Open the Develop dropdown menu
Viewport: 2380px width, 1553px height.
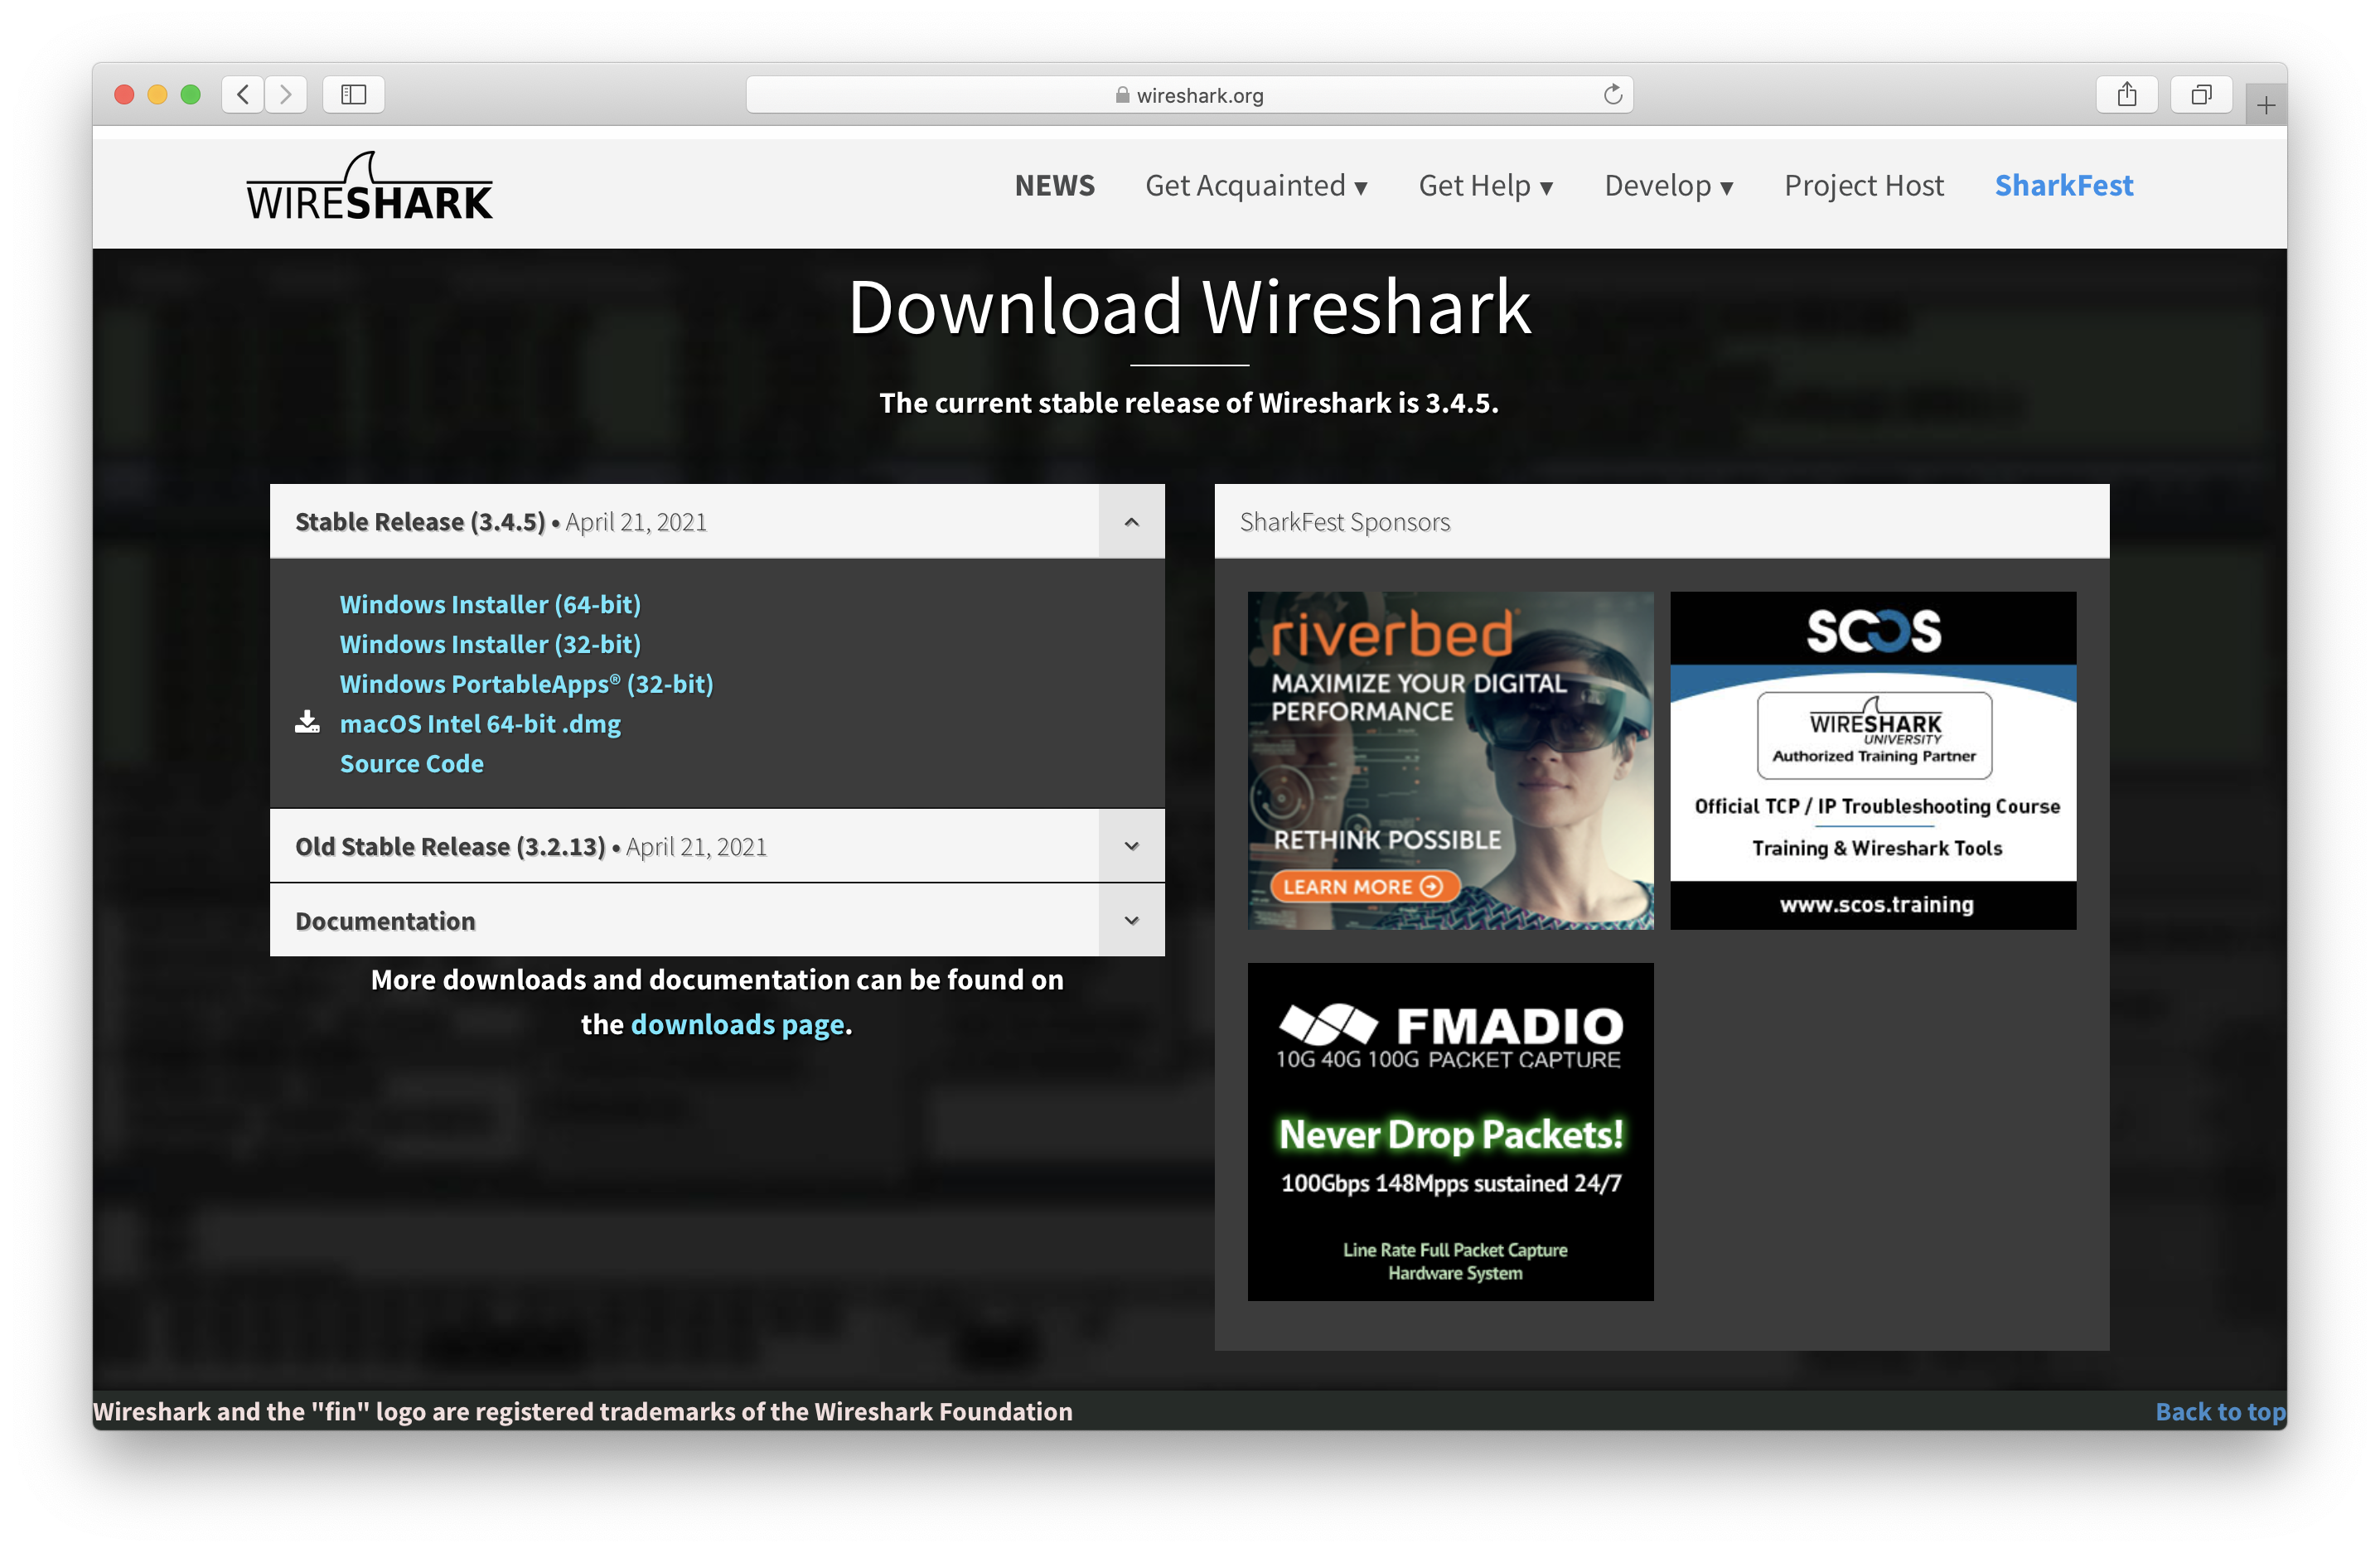click(1668, 185)
